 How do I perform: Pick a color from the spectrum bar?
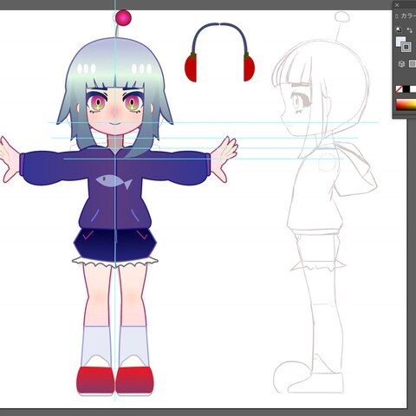pos(406,104)
